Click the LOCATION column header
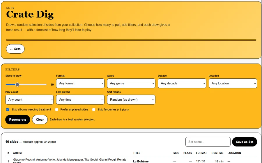 point(234,153)
